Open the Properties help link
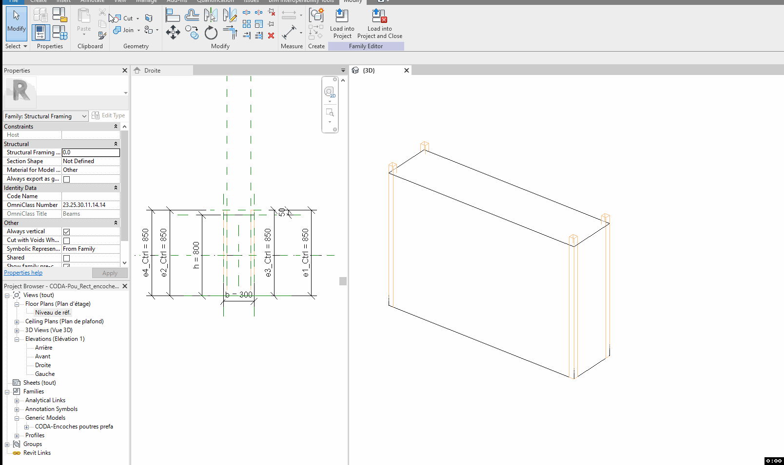The image size is (784, 465). pyautogui.click(x=22, y=273)
